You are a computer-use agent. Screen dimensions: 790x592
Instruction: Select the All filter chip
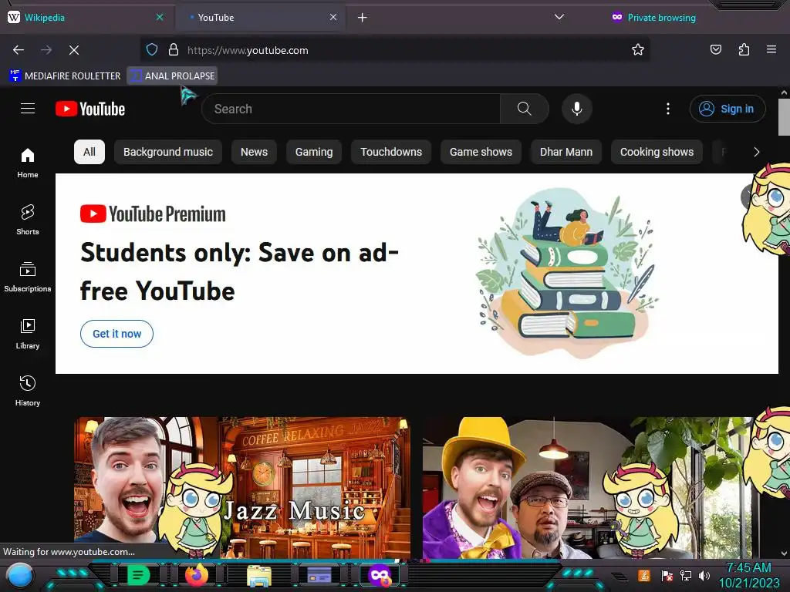89,152
